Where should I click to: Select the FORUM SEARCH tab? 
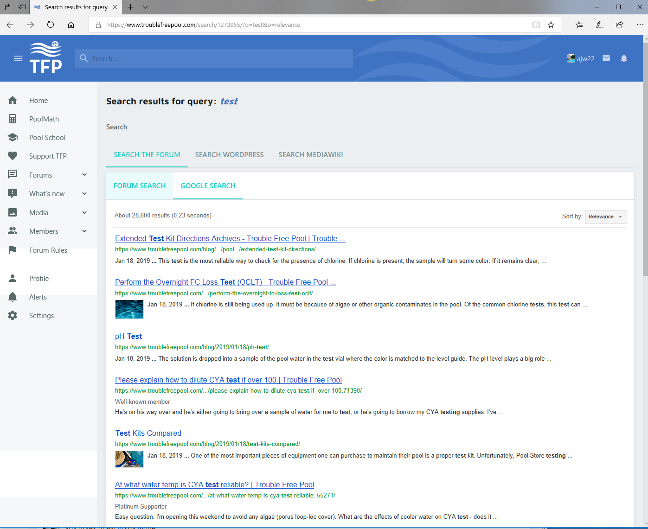coord(140,186)
